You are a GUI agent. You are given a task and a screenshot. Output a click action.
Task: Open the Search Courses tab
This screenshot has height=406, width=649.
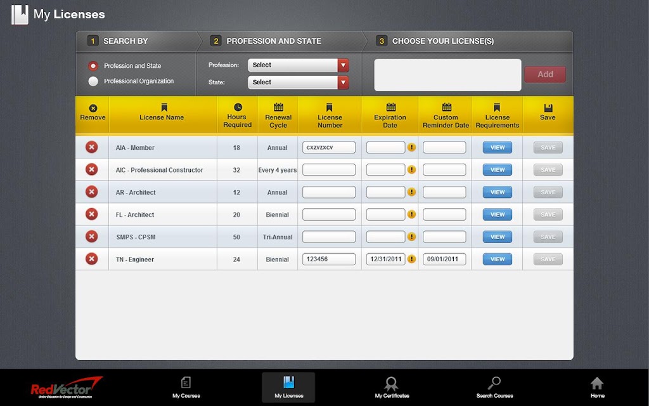(x=494, y=388)
